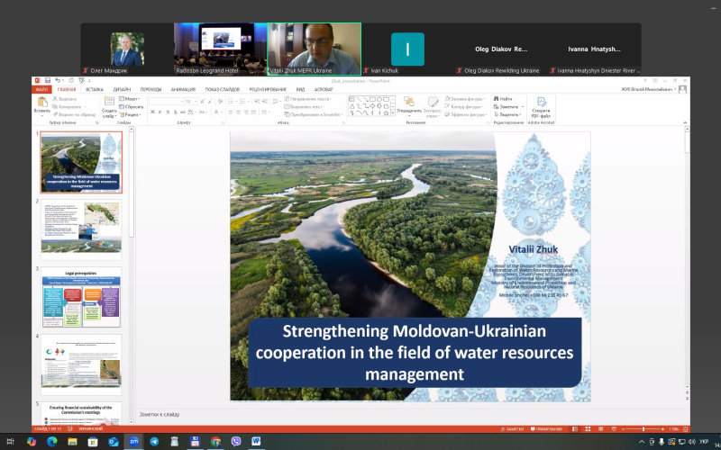Open the ПЕРЕХОДЫ (Transitions) tab

tap(151, 89)
